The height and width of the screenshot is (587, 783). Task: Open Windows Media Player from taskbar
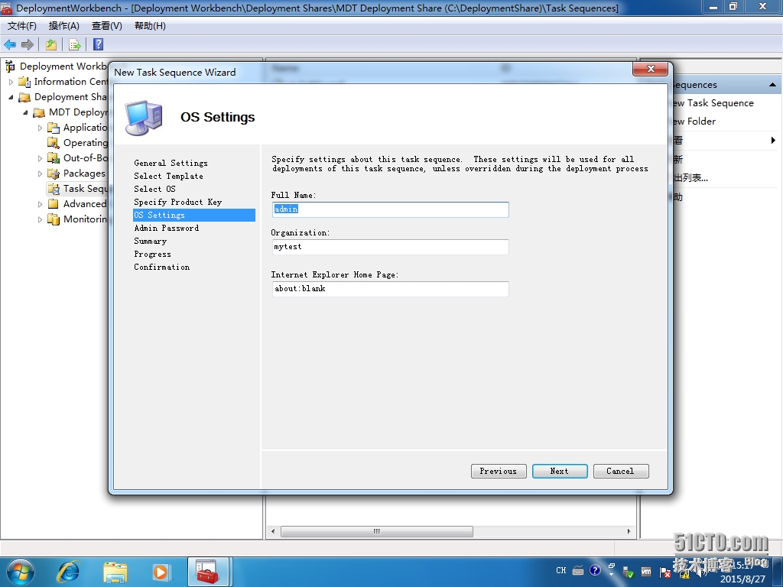[x=161, y=572]
